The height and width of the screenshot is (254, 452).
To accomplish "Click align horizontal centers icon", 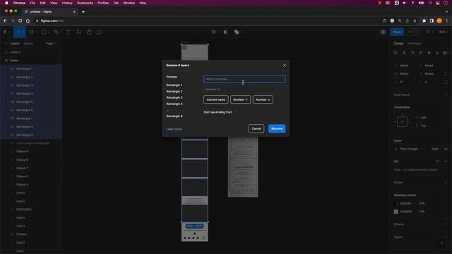I will pyautogui.click(x=404, y=53).
